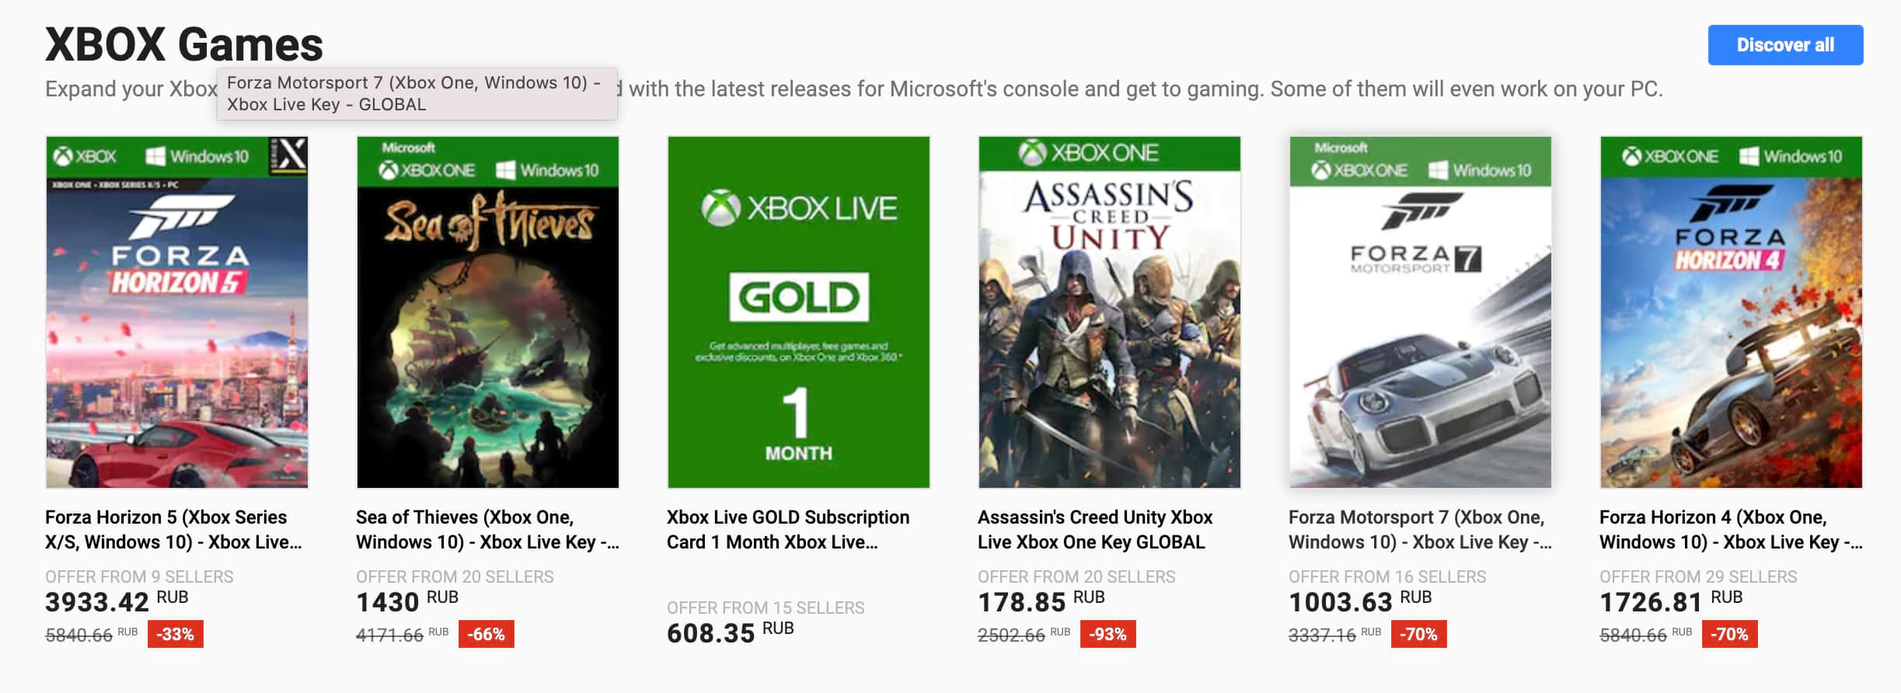Open the Xbox Live GOLD Subscription Card title
1901x693 pixels.
click(788, 529)
